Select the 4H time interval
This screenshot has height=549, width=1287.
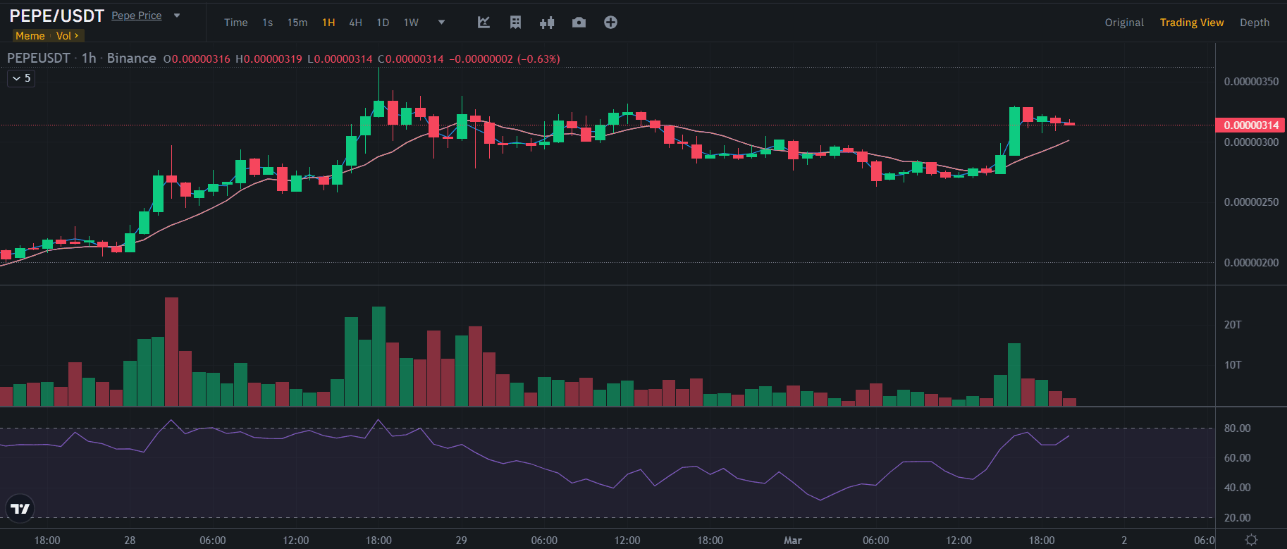[355, 23]
